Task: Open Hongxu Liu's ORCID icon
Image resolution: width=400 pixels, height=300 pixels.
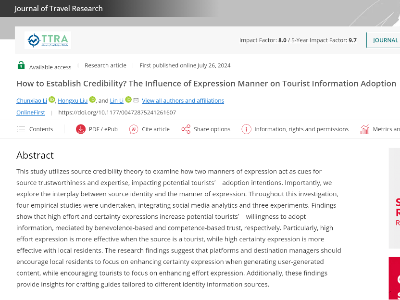Action: 92,100
